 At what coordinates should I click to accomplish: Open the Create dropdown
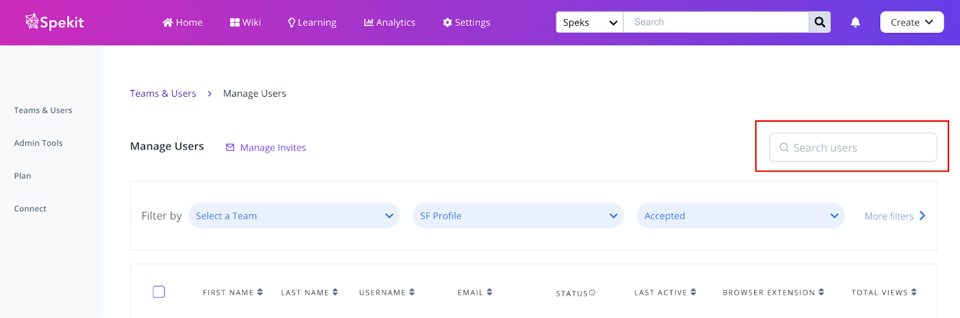911,22
